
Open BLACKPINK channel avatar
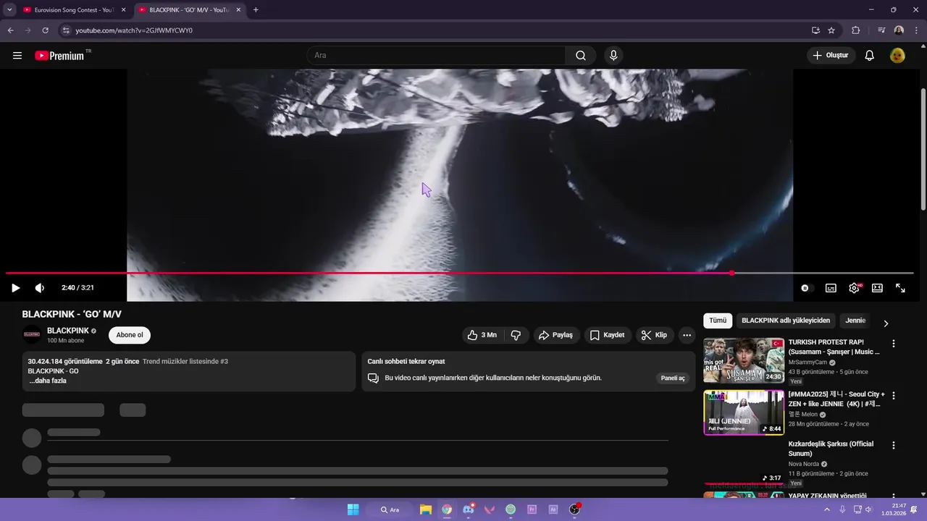32,335
